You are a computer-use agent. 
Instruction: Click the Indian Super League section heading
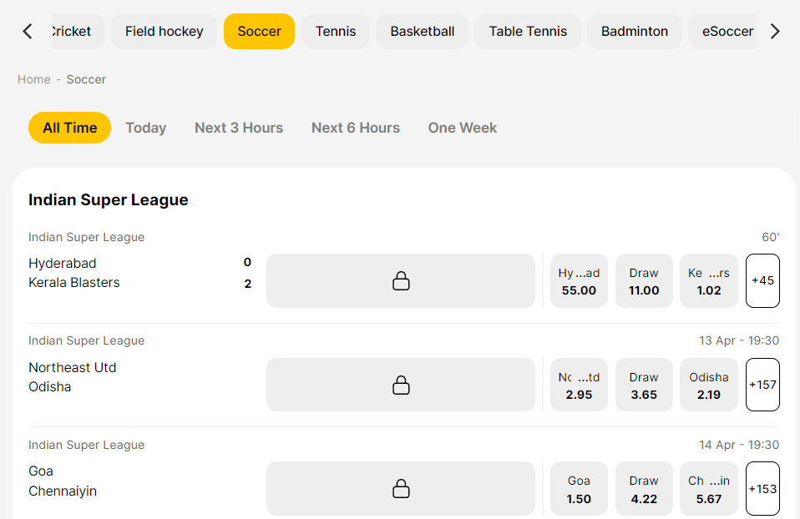(x=109, y=200)
